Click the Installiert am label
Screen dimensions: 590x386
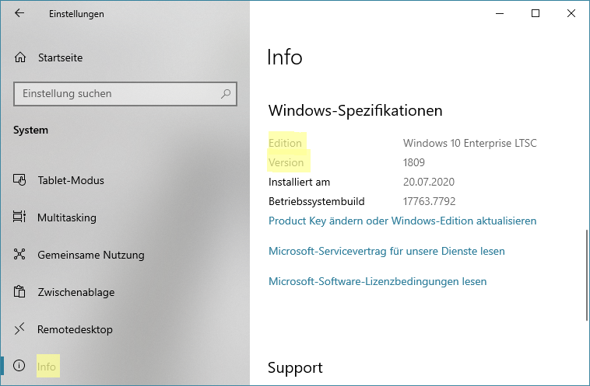299,182
